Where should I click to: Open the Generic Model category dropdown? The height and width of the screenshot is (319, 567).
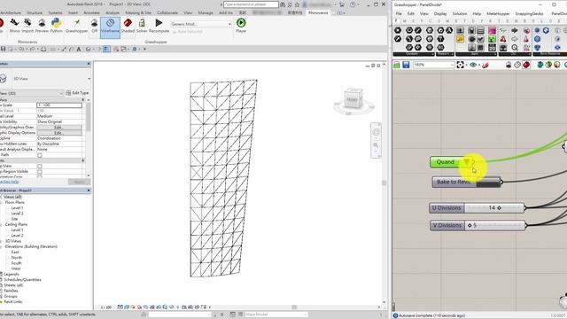(x=201, y=24)
